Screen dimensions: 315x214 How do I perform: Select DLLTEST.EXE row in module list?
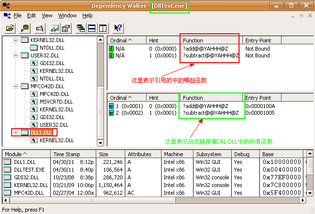pyautogui.click(x=155, y=170)
